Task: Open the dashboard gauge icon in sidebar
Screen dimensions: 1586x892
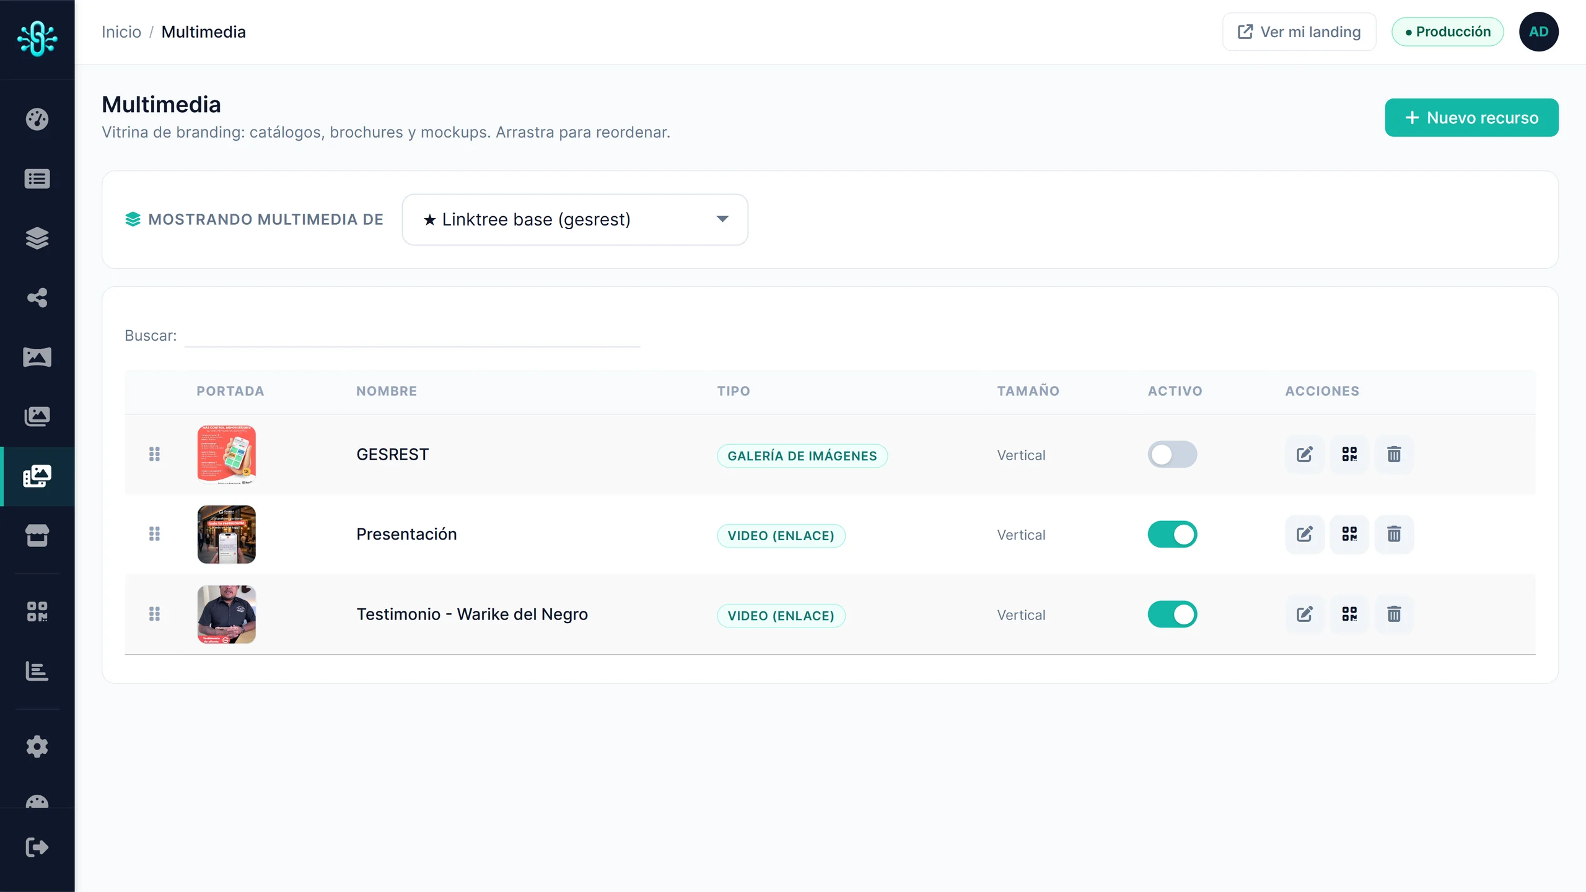Action: 37,119
